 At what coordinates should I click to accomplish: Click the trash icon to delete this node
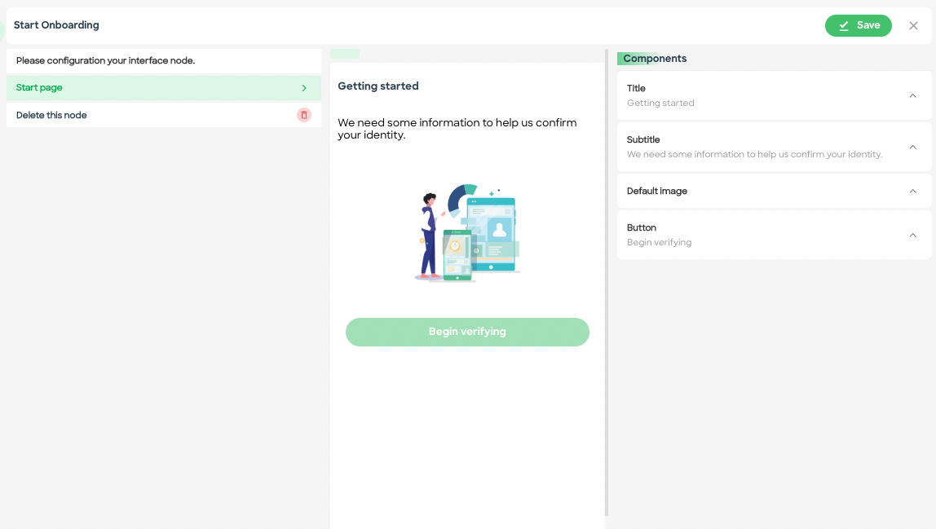(303, 114)
